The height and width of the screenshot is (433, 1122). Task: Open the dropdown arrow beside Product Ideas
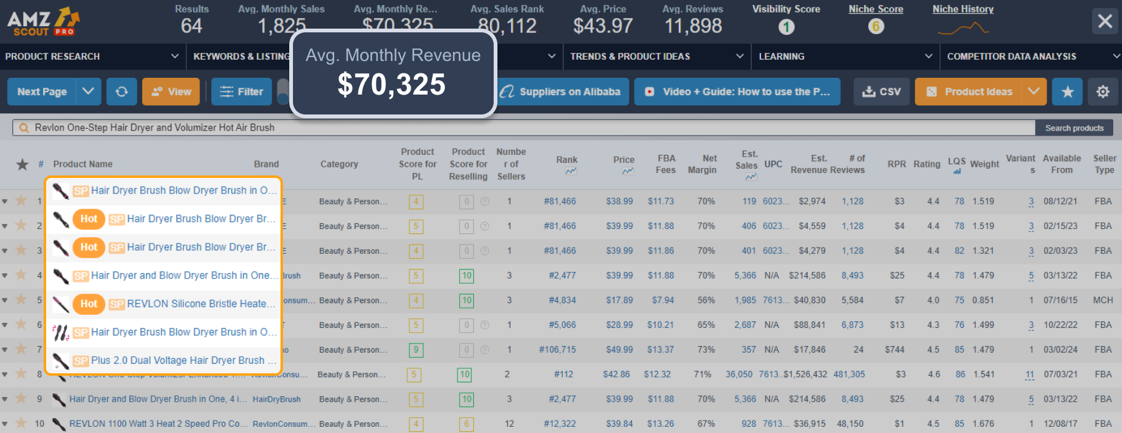coord(1033,91)
